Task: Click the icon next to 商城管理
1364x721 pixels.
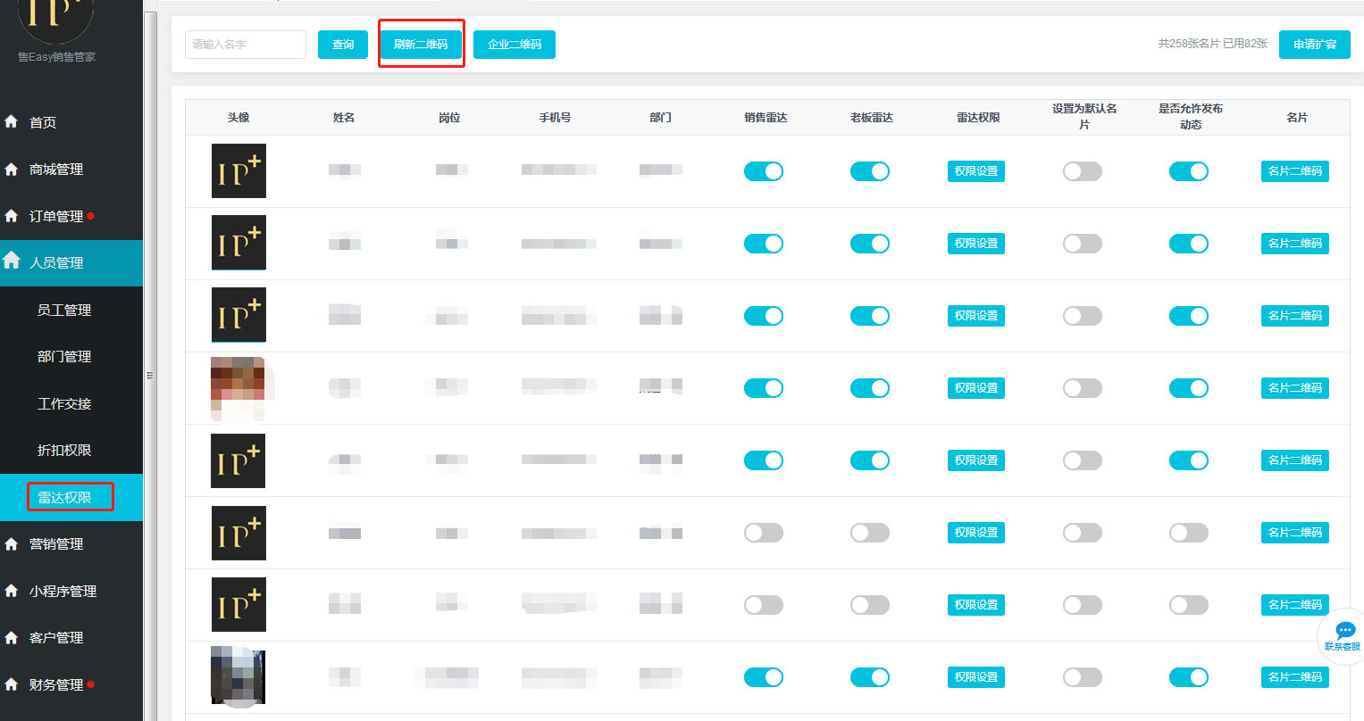Action: pos(12,169)
